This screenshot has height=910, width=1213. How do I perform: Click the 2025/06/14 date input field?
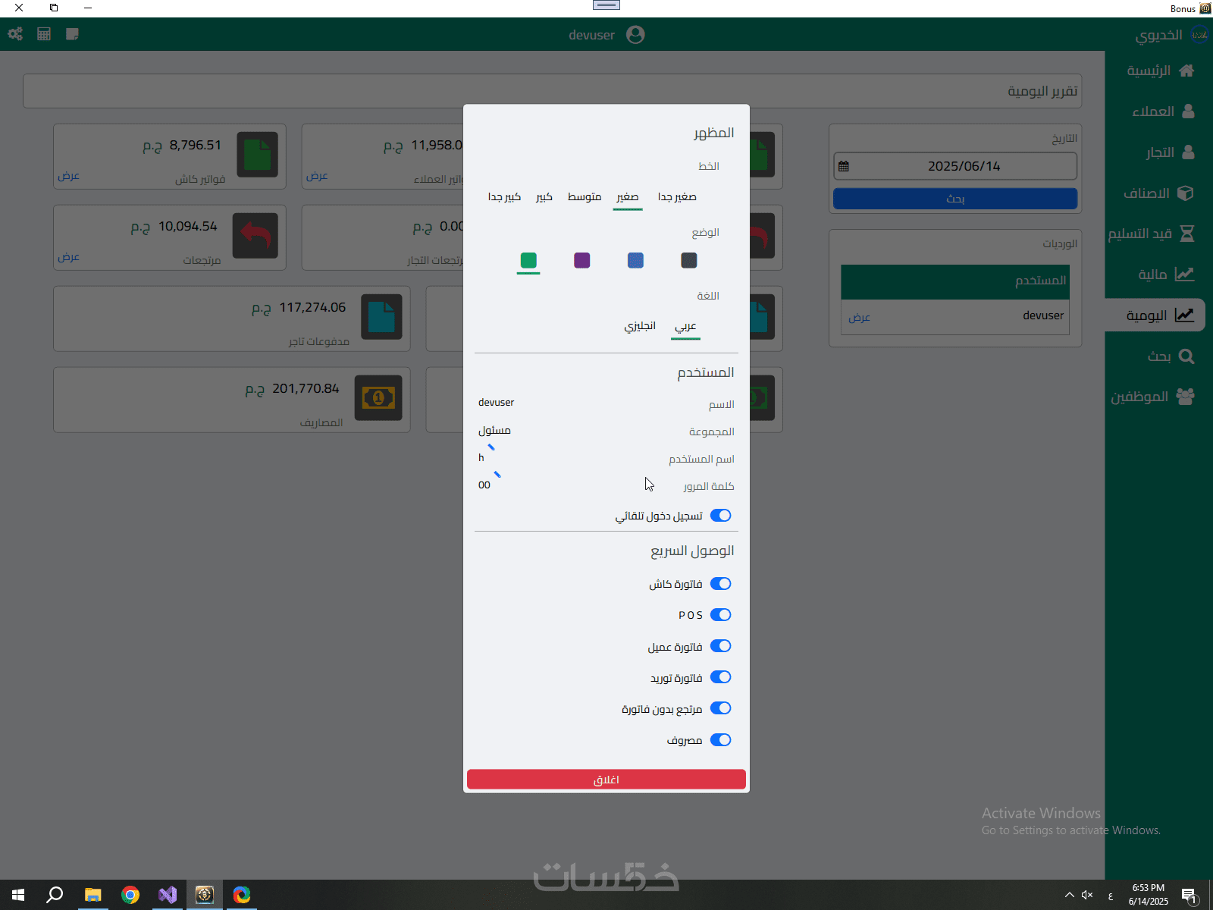[955, 166]
